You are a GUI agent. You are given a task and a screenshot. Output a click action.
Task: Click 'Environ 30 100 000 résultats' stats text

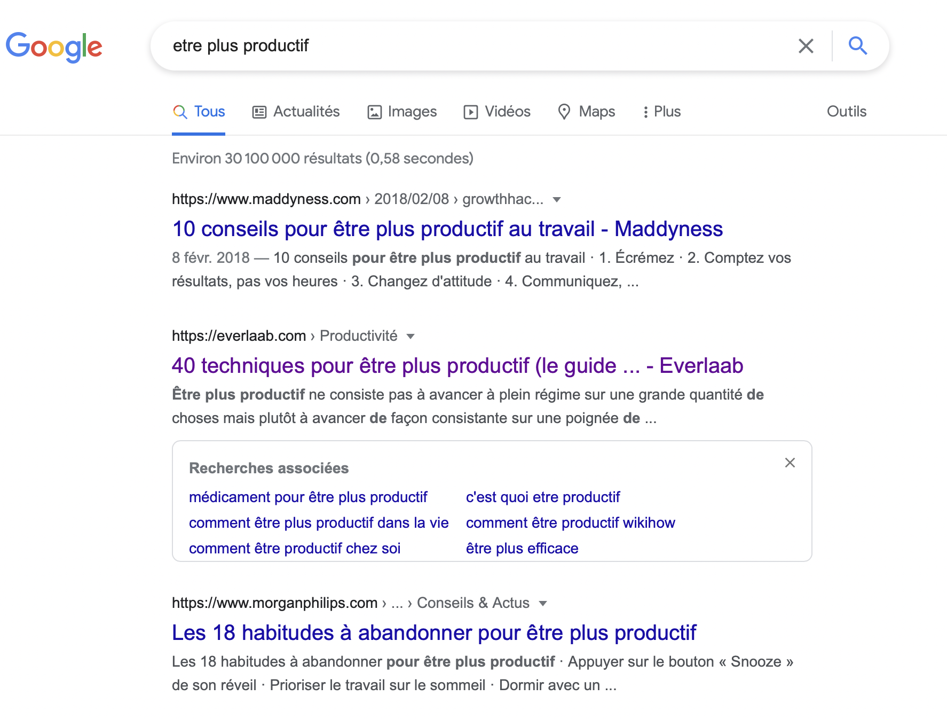coord(322,159)
